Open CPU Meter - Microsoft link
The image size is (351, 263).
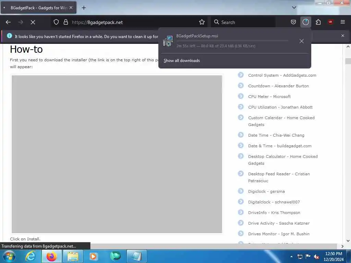point(269,97)
